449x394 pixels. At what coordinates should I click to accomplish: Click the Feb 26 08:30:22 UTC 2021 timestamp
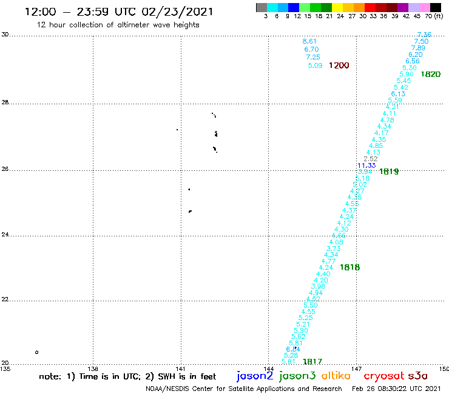[x=396, y=389]
